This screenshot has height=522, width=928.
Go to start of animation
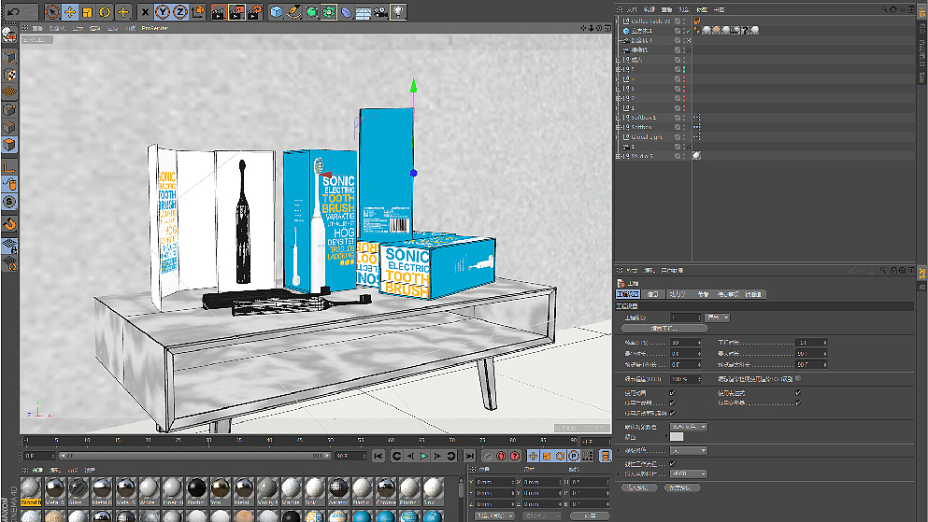378,456
